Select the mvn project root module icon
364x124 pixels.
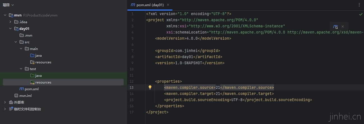(11, 15)
